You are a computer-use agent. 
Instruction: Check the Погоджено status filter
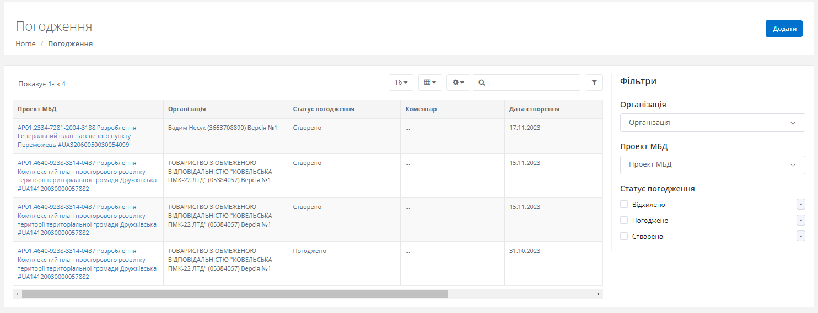tap(624, 221)
